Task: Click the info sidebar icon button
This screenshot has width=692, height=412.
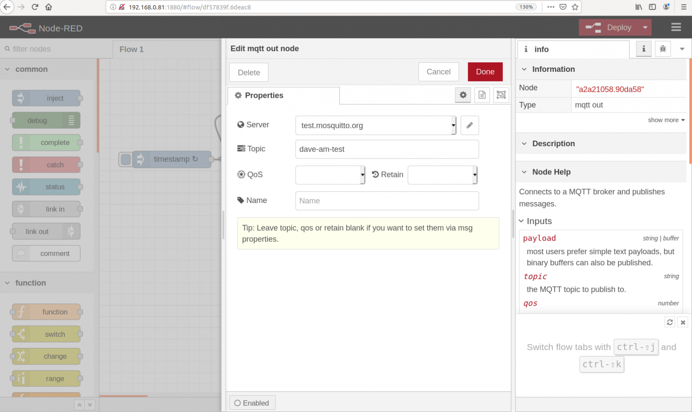Action: [644, 49]
